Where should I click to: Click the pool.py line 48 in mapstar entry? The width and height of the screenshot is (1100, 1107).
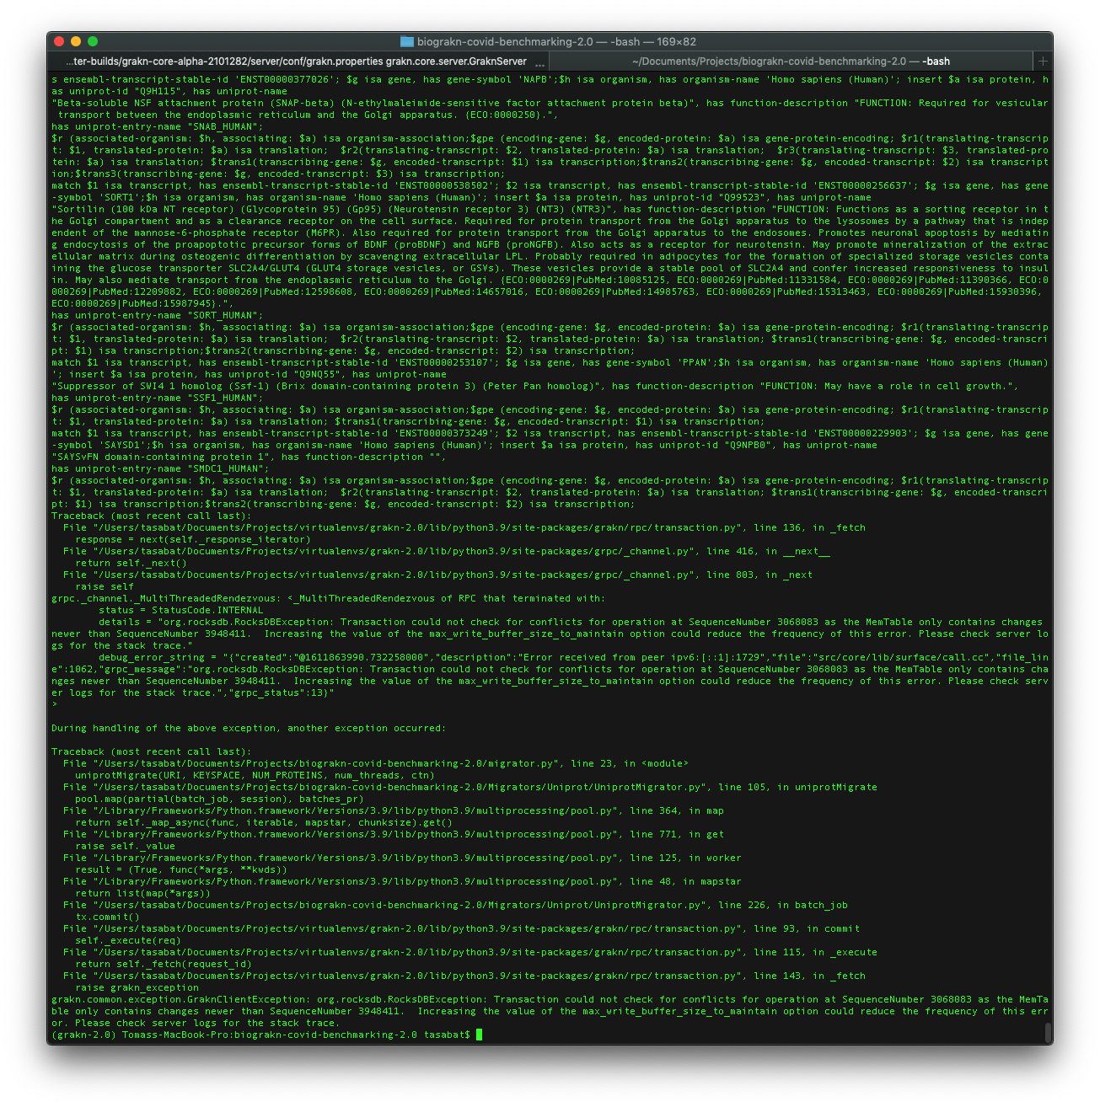[x=402, y=881]
